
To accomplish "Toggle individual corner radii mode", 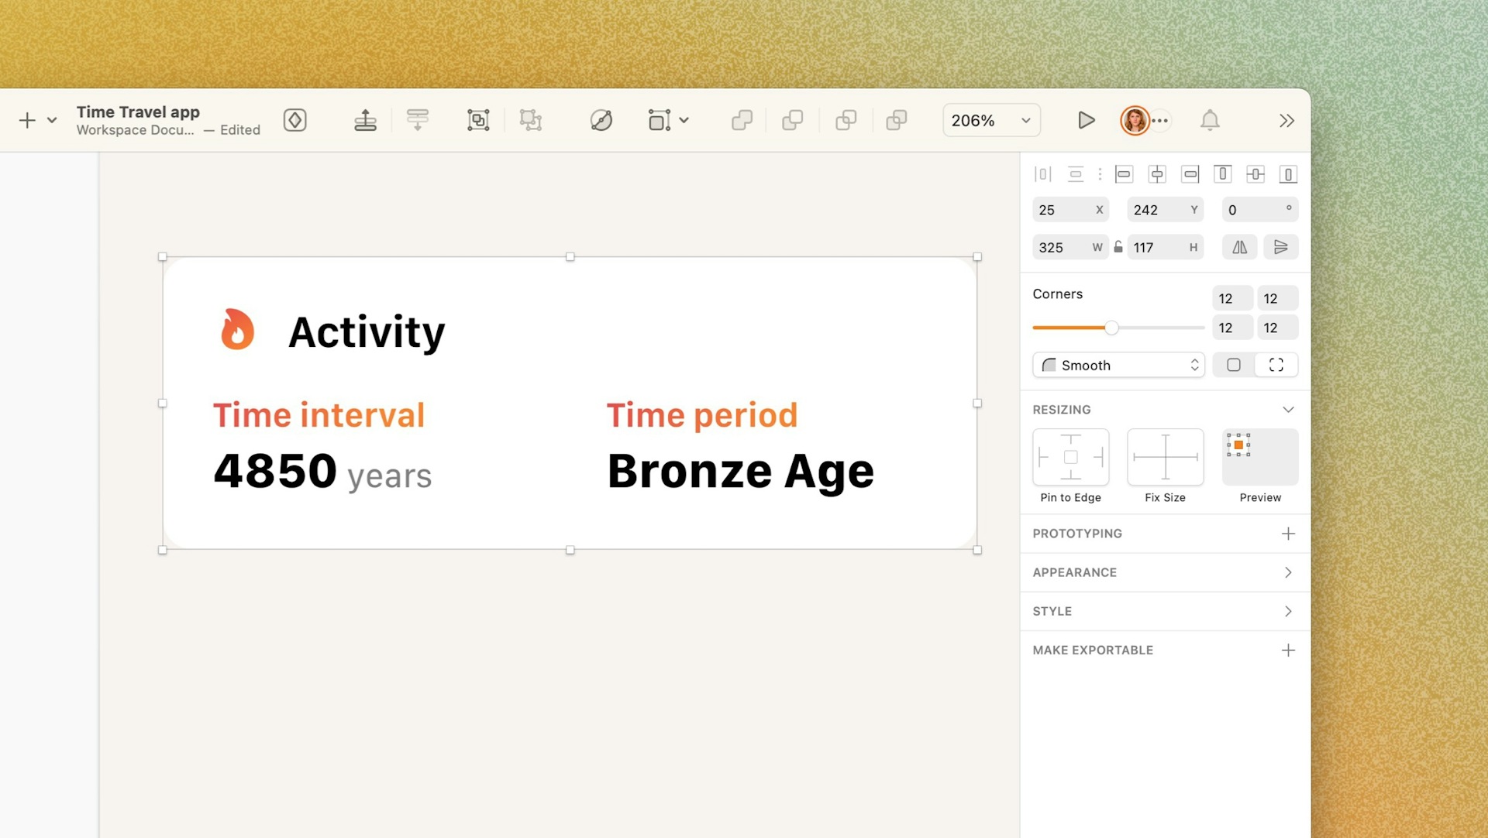I will click(1276, 365).
